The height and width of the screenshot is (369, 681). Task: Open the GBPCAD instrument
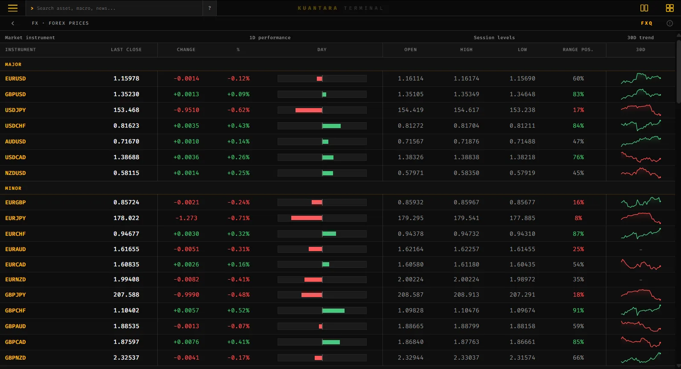(15, 342)
